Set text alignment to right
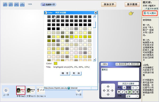Viewport: 159px width, 102px height. tap(137, 92)
